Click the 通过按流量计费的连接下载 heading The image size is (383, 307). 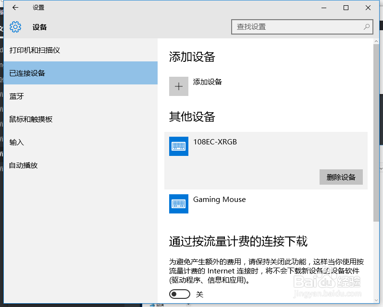click(238, 241)
